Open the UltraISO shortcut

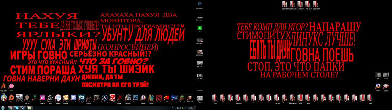[x=378, y=87]
